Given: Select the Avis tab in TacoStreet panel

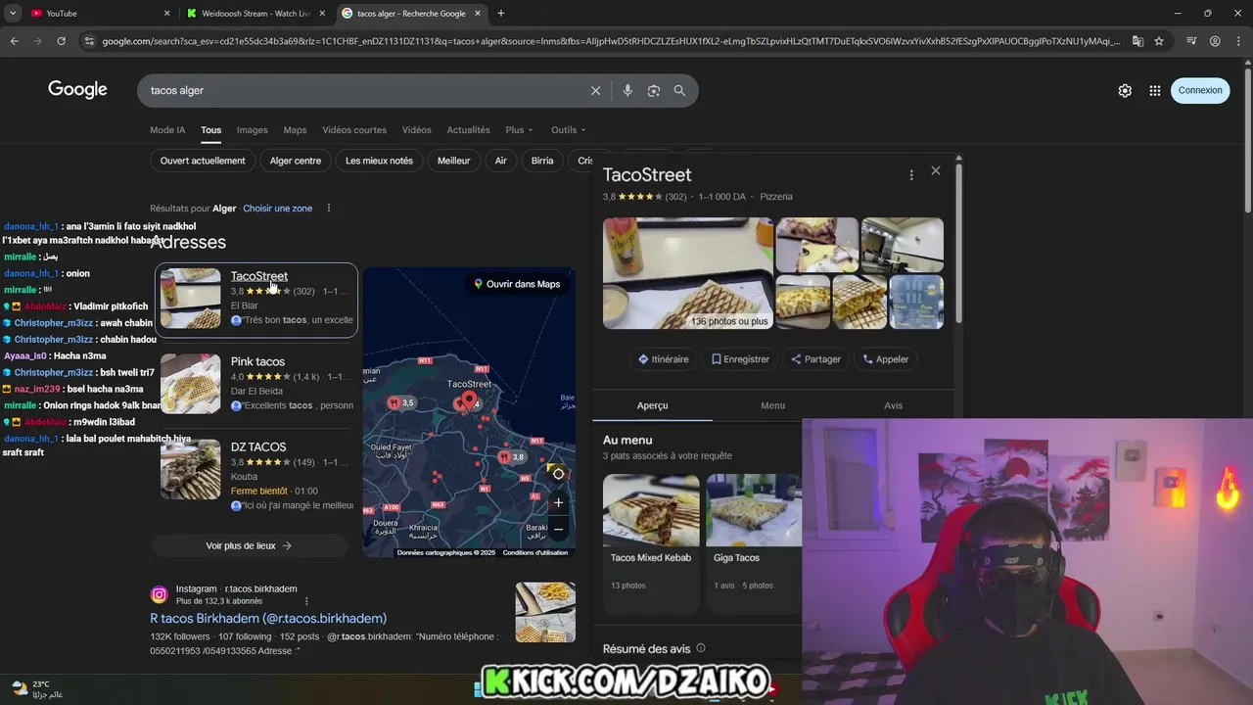Looking at the screenshot, I should pyautogui.click(x=894, y=405).
